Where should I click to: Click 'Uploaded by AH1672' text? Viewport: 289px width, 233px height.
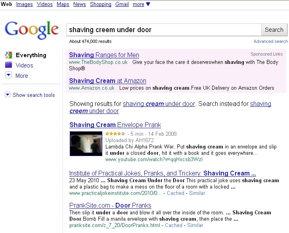pos(130,140)
